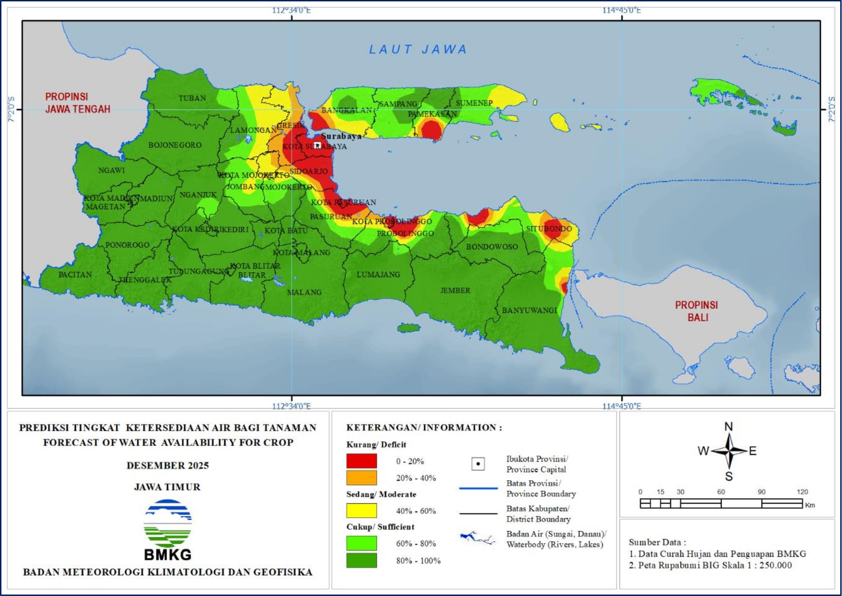The width and height of the screenshot is (842, 596).
Task: Click the Sedang/ Moderate legend heading
Action: [x=381, y=494]
